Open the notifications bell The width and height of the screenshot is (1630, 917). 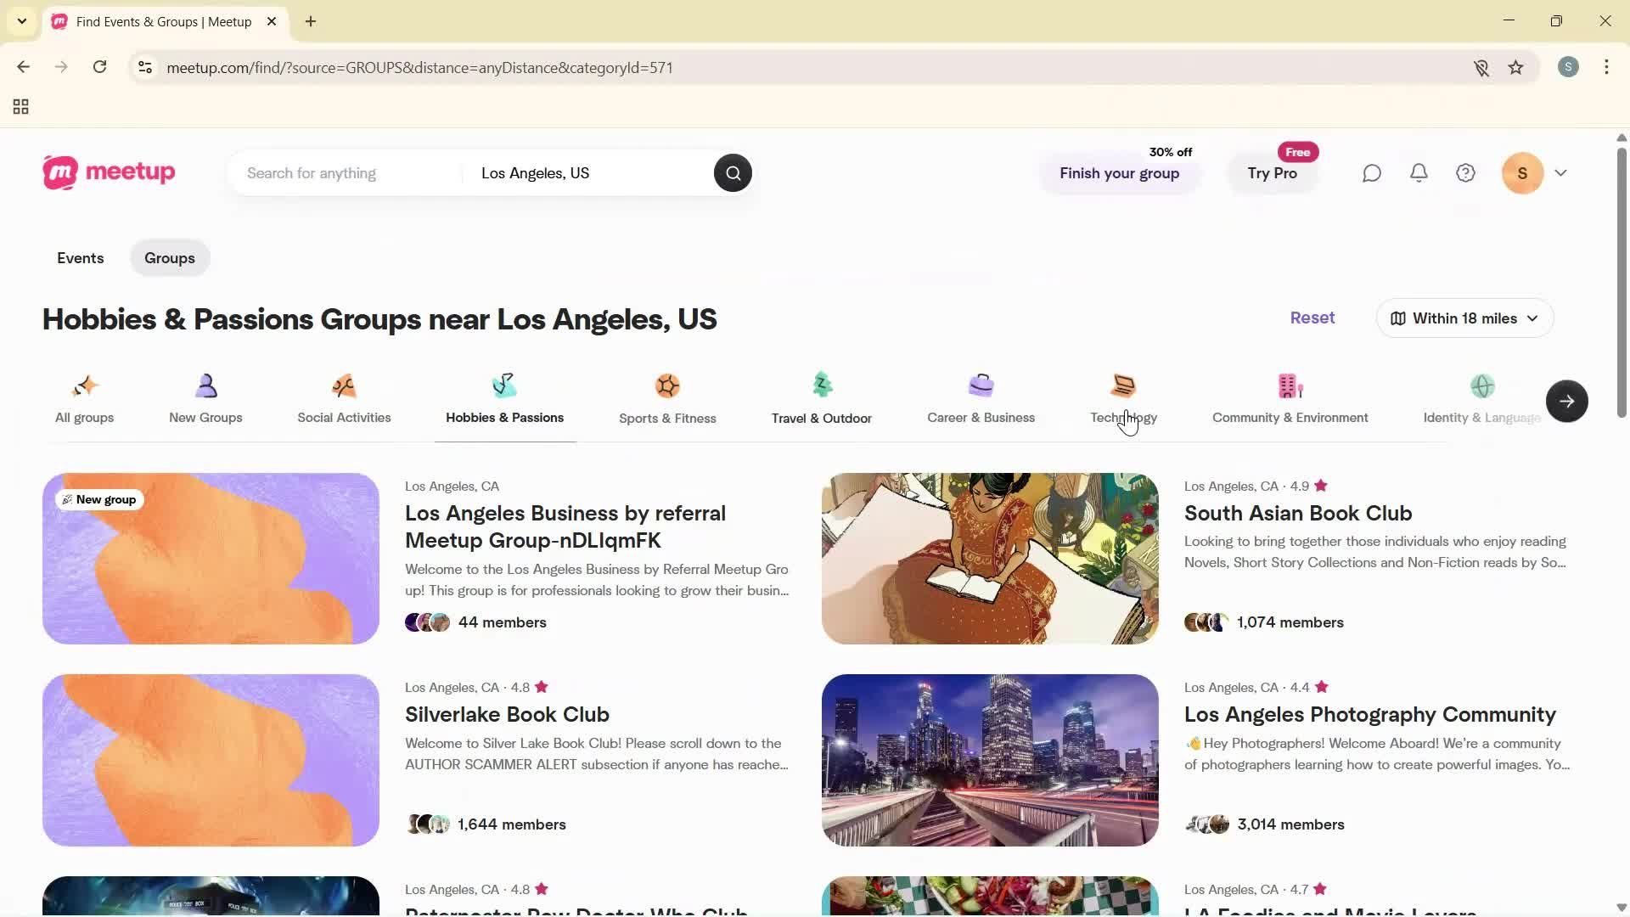pos(1419,172)
